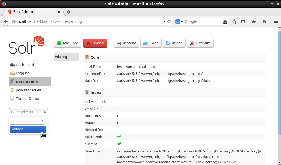281x165 pixels.
Task: Open Firefox hamburger menu
Action: click(276, 22)
